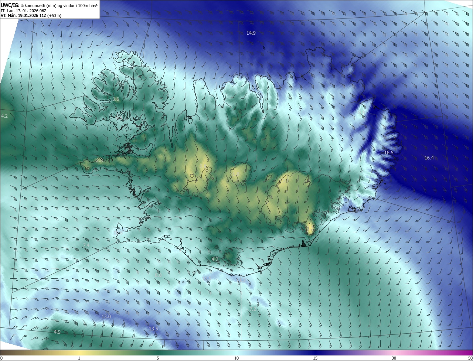Click the 7.4 value label southwest of Iceland
This screenshot has width=473, height=361.
(86, 245)
